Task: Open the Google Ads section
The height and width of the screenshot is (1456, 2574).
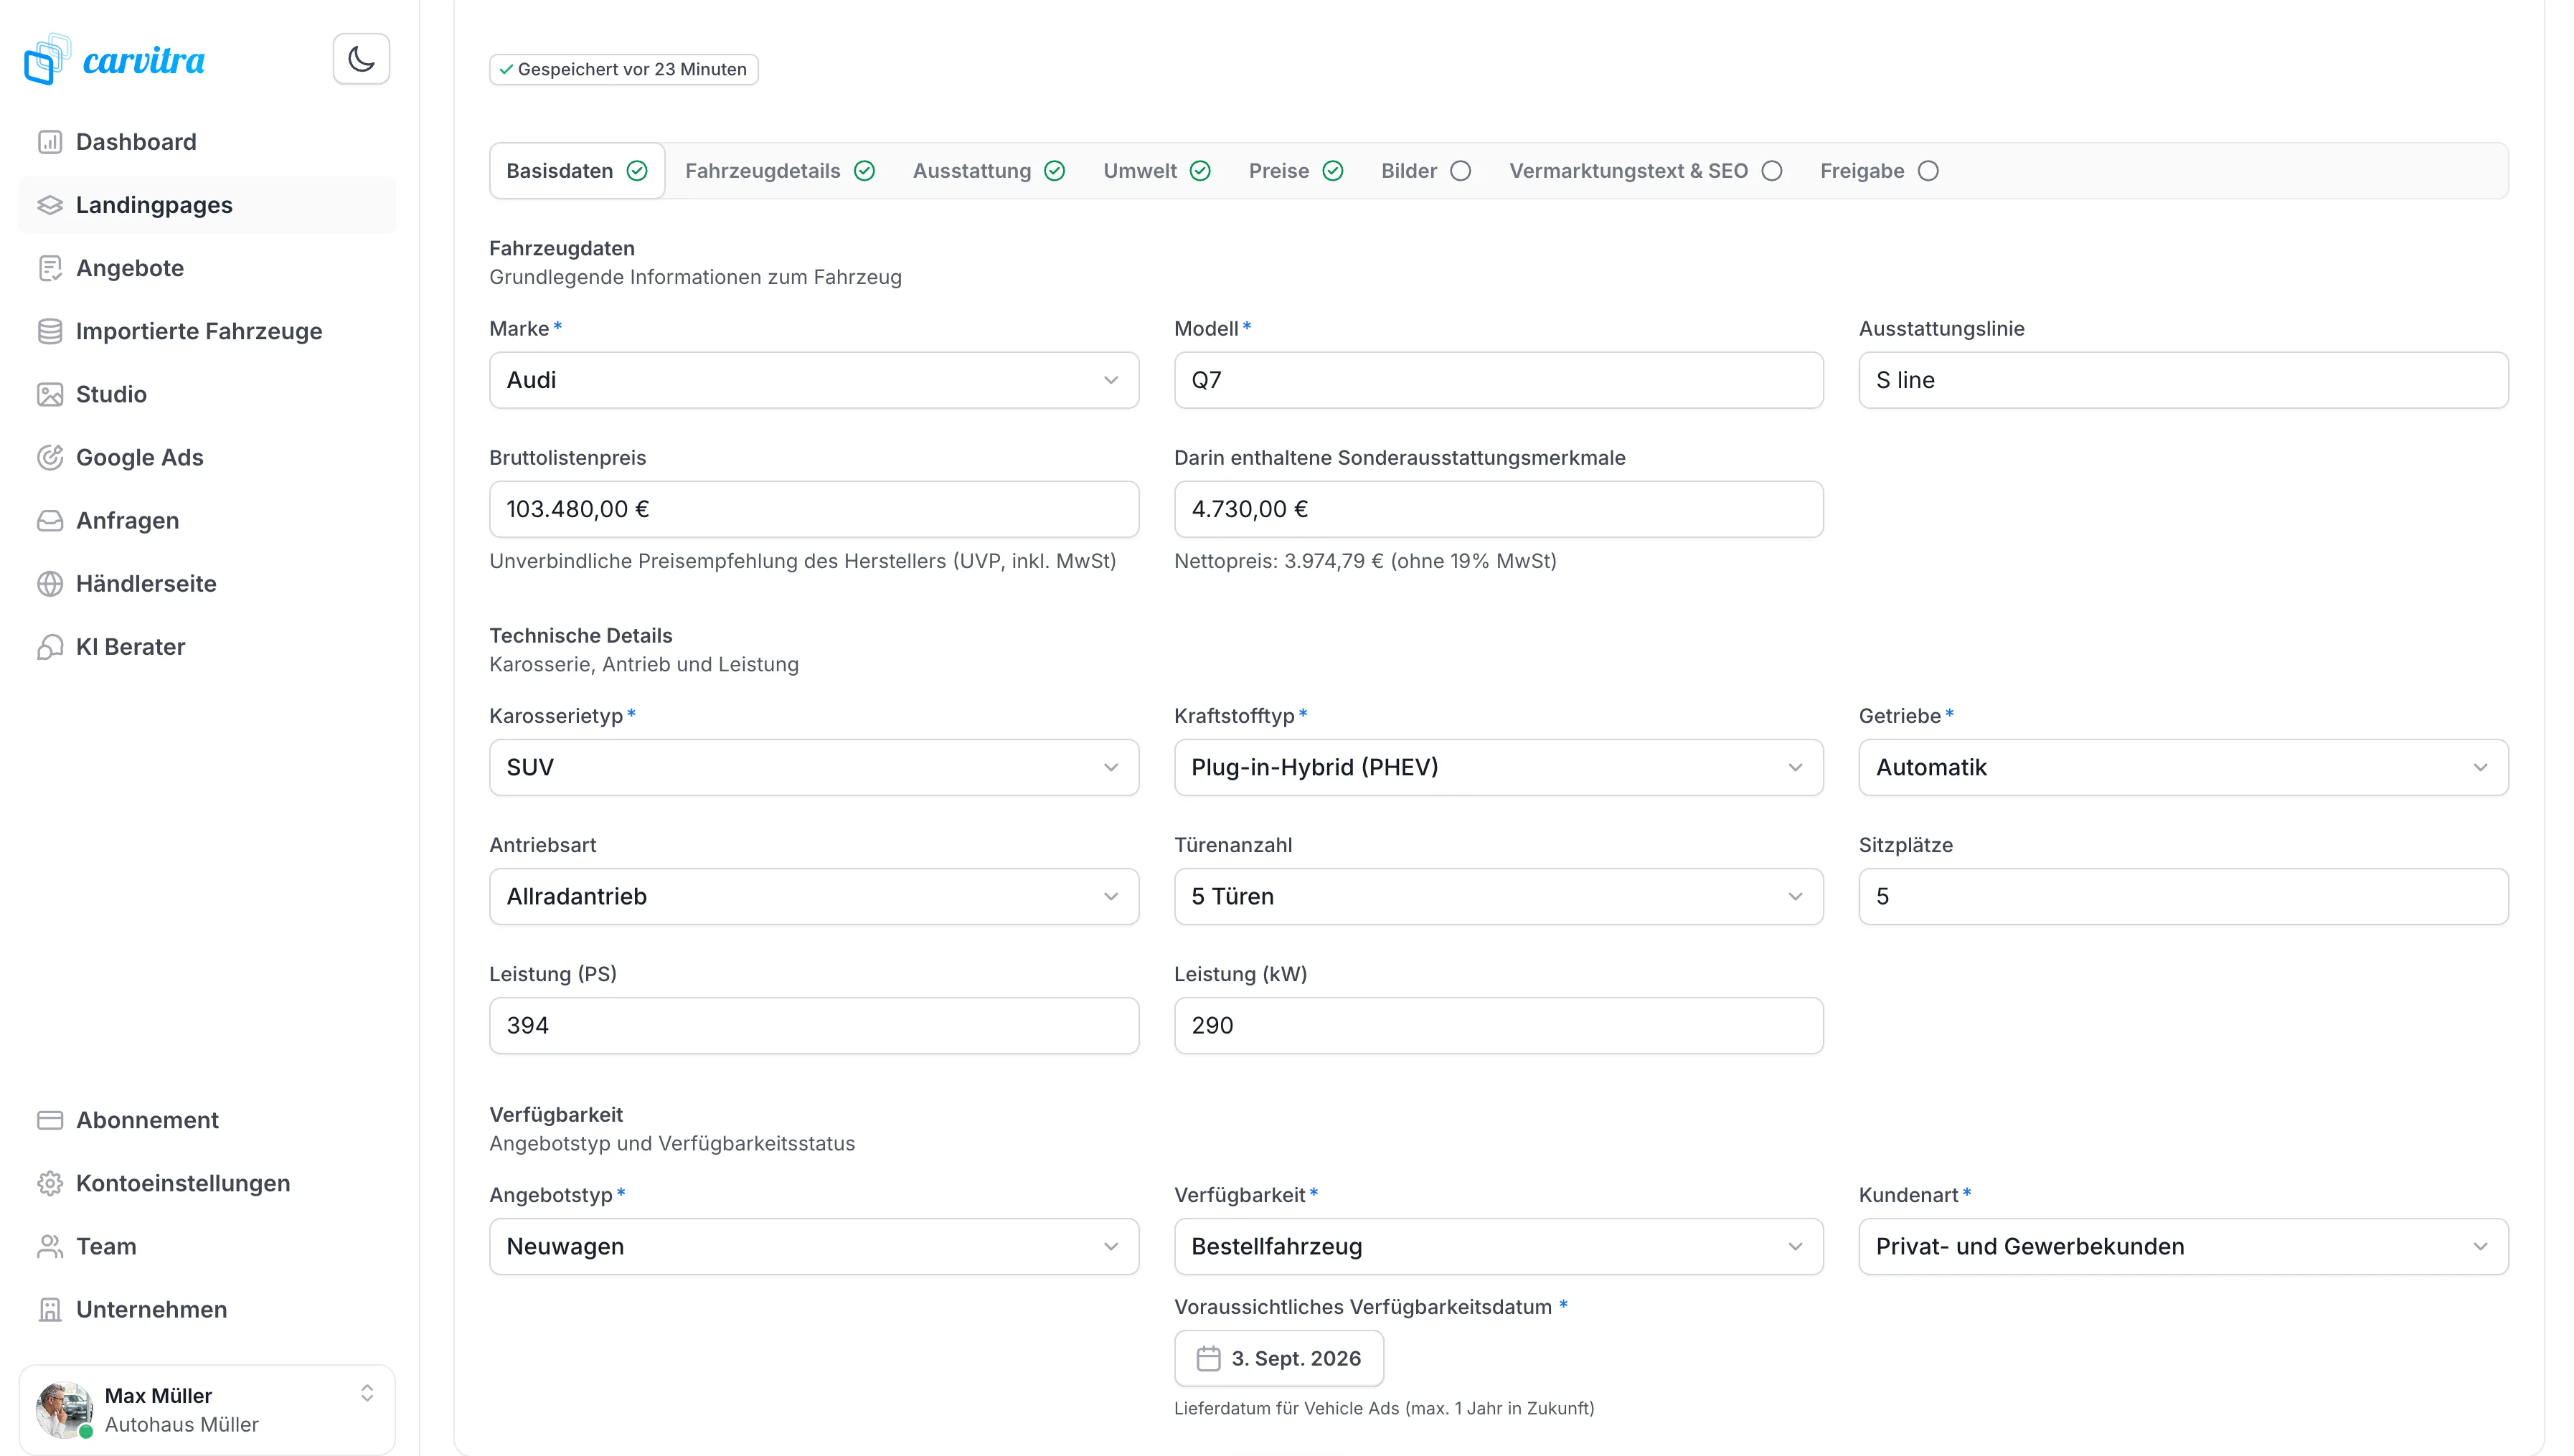Action: coord(207,457)
